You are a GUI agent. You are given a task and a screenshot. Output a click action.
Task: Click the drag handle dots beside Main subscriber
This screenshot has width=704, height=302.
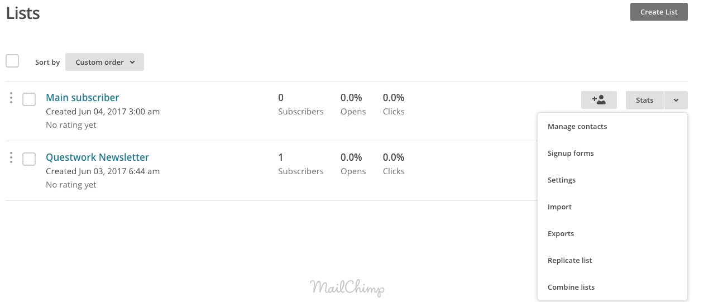coord(11,98)
